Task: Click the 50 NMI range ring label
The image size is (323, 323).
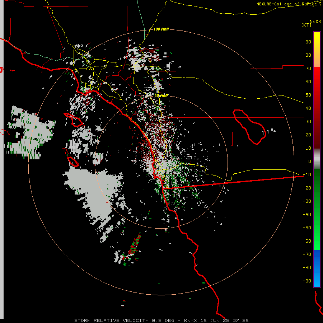Action: click(161, 95)
